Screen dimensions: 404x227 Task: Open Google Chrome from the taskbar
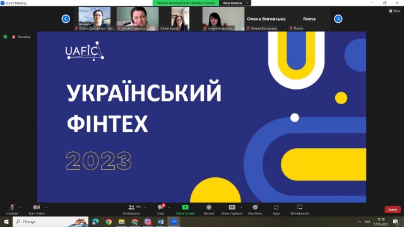[x=109, y=221]
